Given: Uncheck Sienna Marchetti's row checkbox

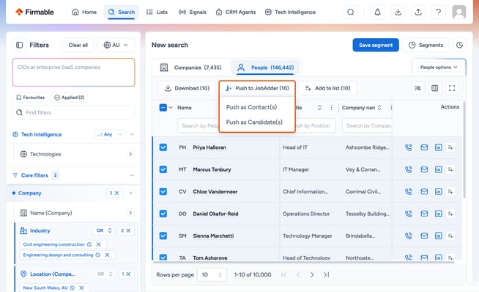Looking at the screenshot, I should coord(163,236).
